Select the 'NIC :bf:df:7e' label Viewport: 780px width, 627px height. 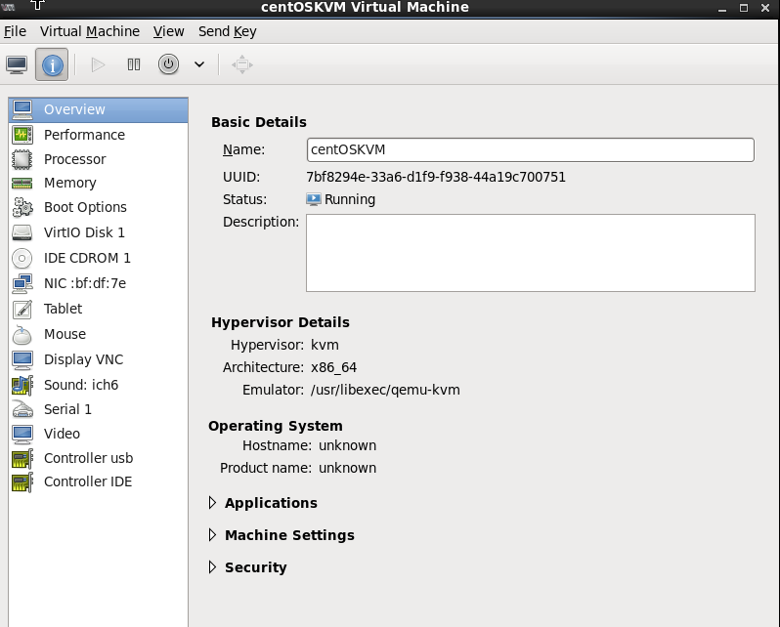(85, 283)
